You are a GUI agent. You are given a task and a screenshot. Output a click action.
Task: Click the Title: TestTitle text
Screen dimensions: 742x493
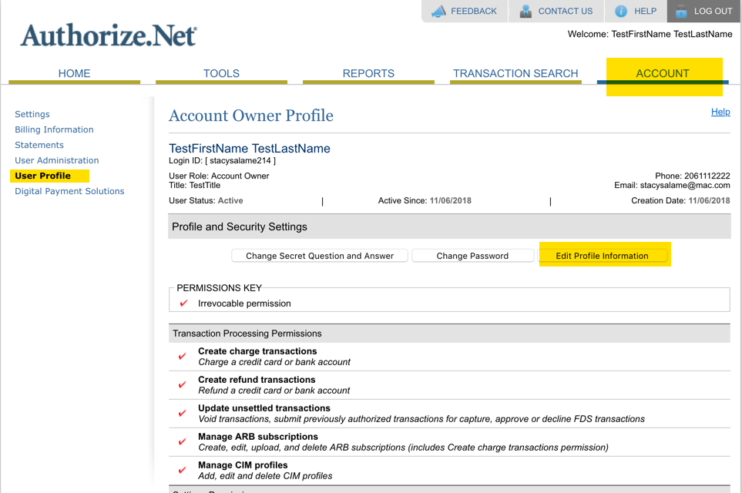point(194,186)
